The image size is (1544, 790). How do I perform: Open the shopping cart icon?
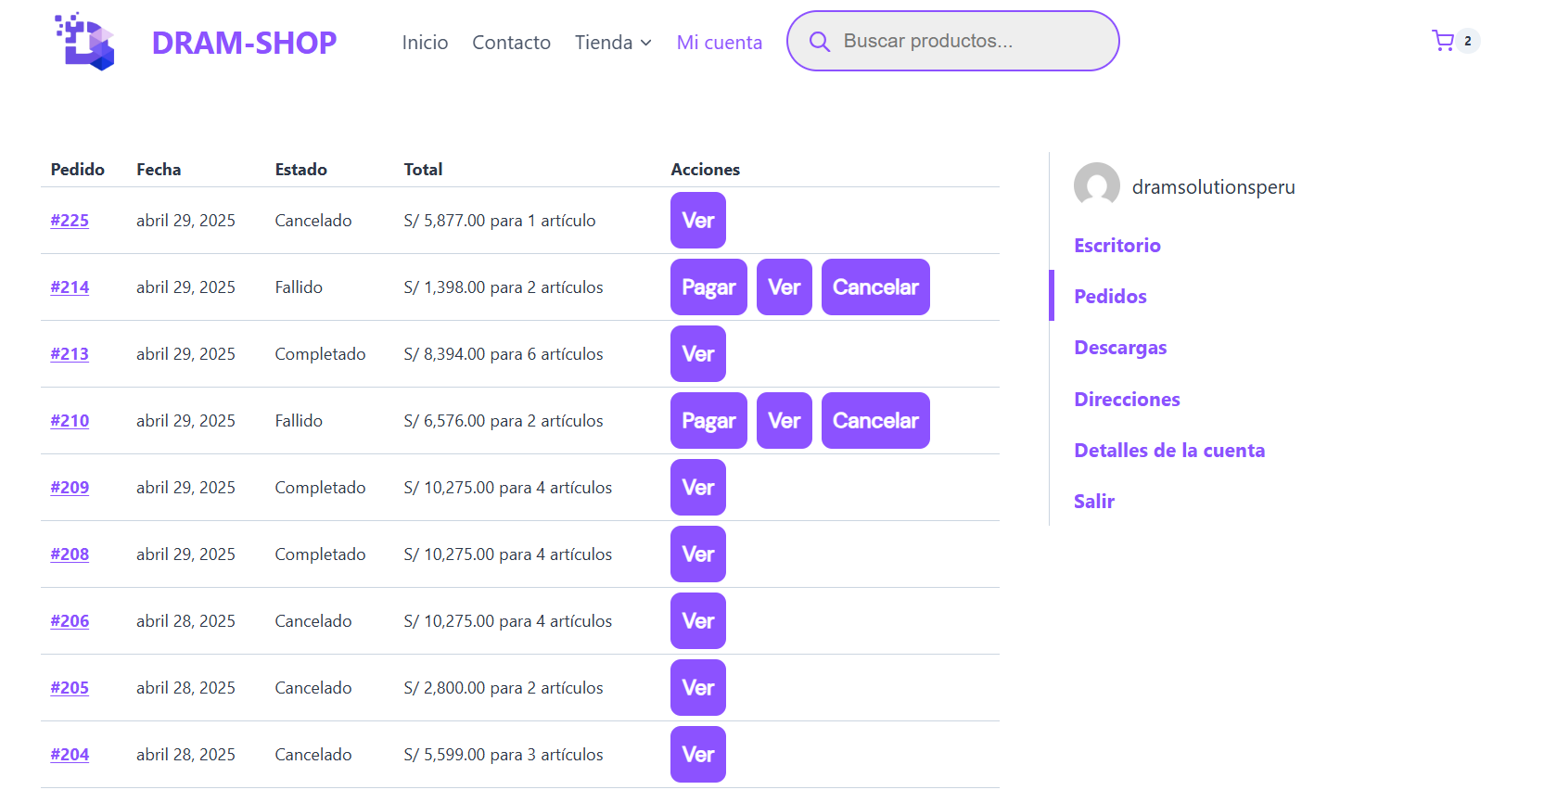click(x=1443, y=41)
